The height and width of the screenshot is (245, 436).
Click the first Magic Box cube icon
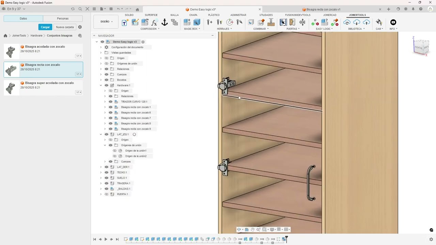[x=187, y=22]
